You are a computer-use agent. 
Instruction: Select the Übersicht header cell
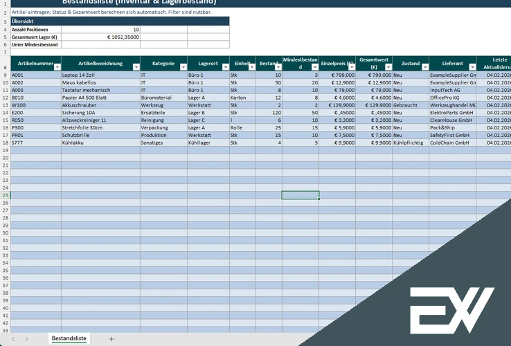(120, 21)
